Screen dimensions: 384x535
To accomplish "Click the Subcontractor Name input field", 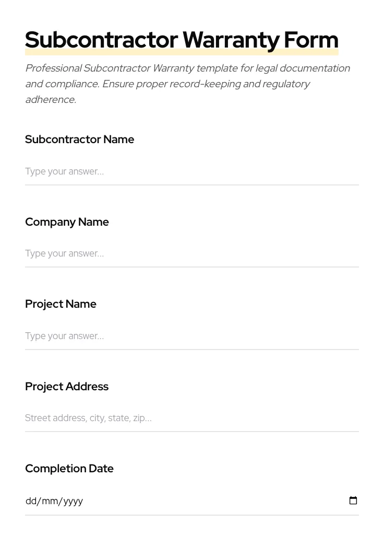I will pyautogui.click(x=157, y=171).
